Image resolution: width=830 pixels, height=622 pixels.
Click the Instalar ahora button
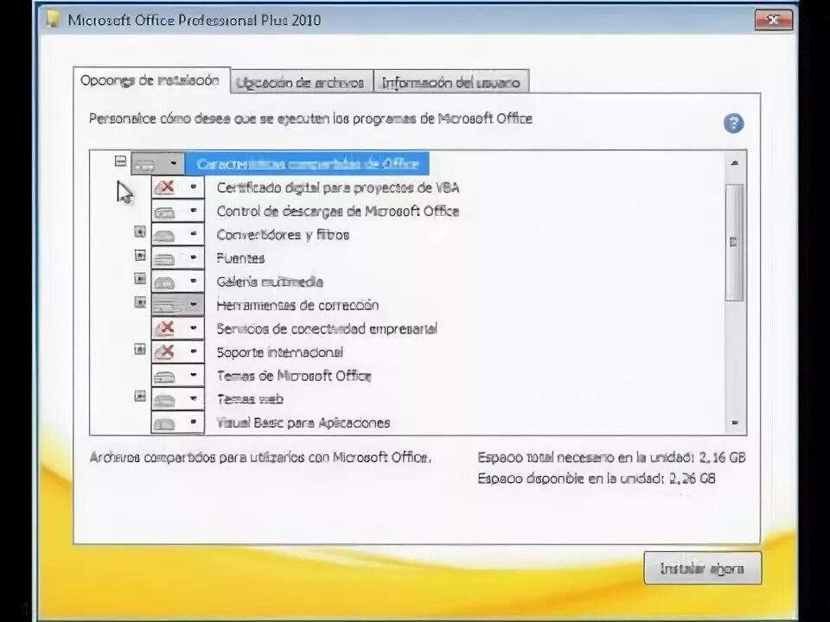pos(702,568)
